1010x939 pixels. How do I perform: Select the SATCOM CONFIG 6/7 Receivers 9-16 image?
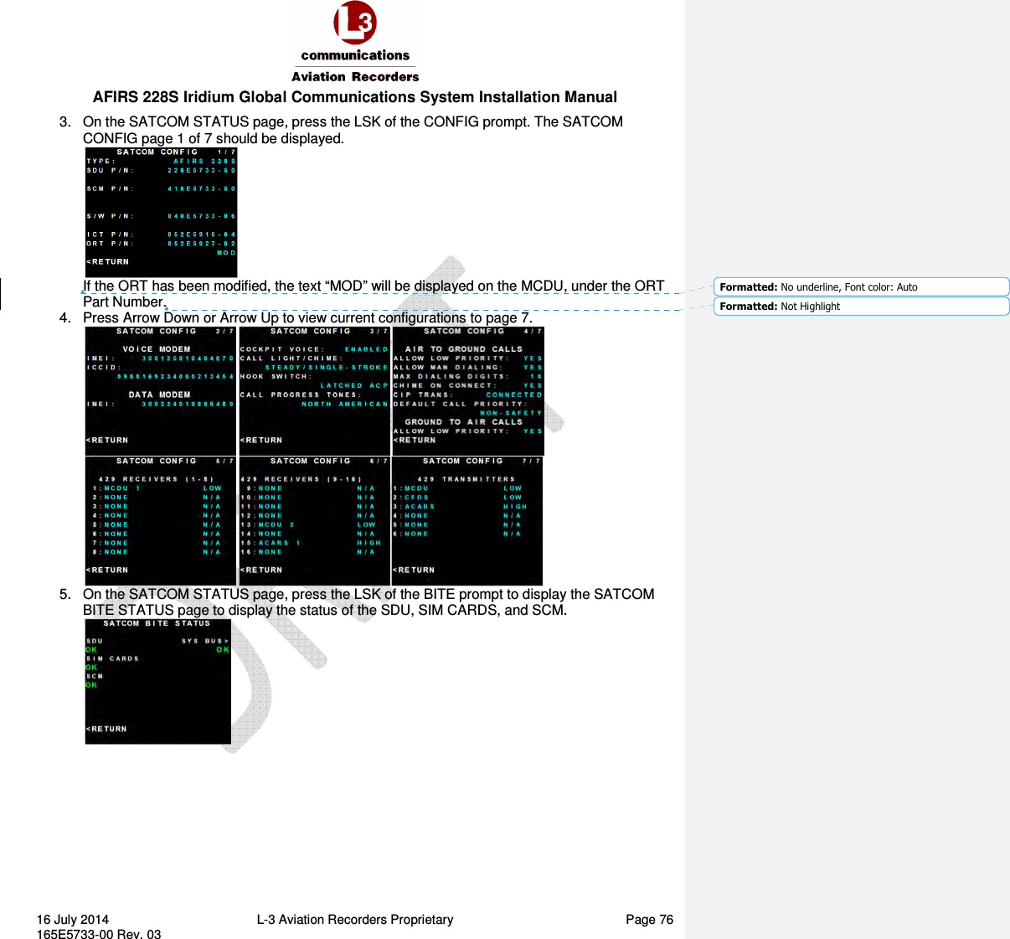315,521
